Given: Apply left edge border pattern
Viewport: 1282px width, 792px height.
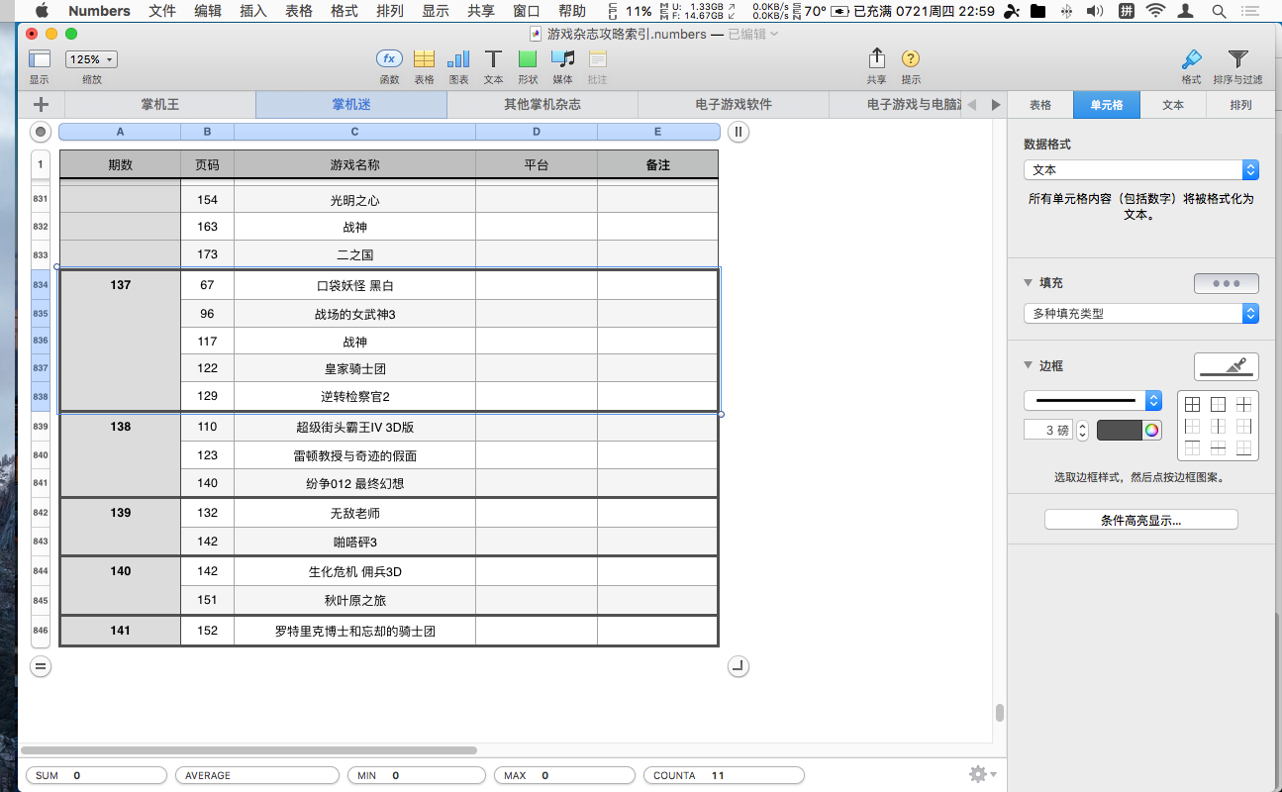Looking at the screenshot, I should 1192,426.
